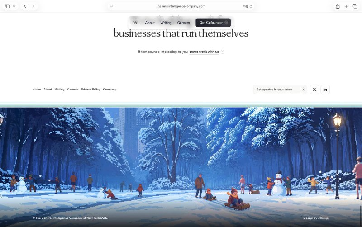Expand the sidebar dropdown chevron
Image resolution: width=362 pixels, height=227 pixels.
[x=14, y=6]
